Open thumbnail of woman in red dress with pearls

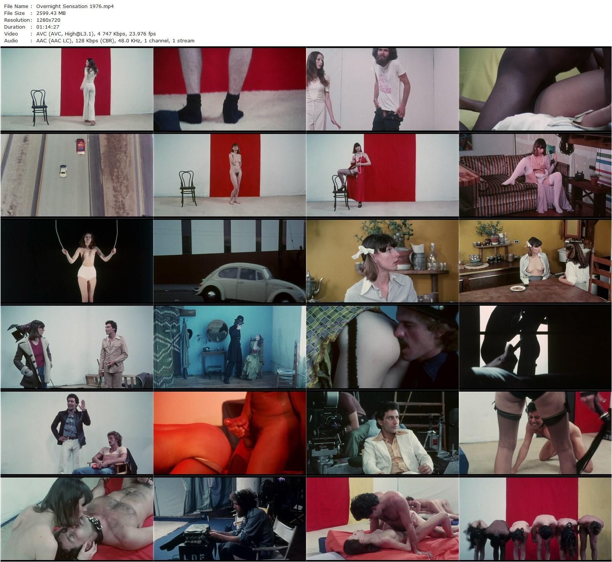click(x=382, y=175)
